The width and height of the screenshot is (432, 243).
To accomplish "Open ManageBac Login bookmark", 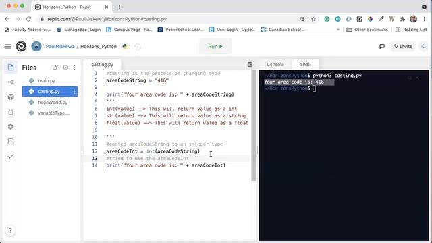I will tap(79, 30).
